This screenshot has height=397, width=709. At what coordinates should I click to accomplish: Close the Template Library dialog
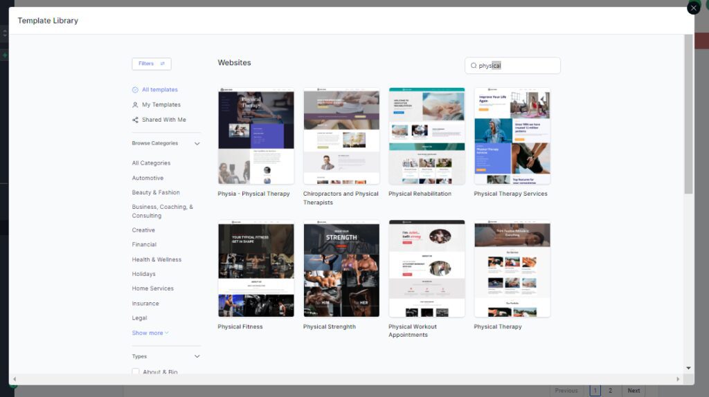coord(693,8)
